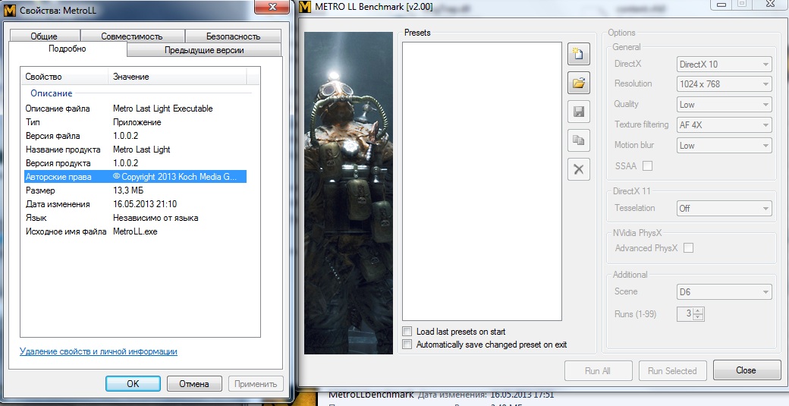The width and height of the screenshot is (789, 406).
Task: Increase Runs count with the up arrow
Action: (698, 310)
